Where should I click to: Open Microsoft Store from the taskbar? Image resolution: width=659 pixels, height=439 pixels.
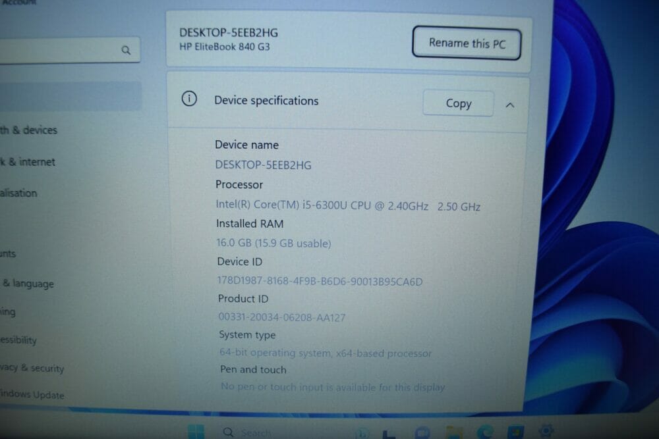(515, 432)
